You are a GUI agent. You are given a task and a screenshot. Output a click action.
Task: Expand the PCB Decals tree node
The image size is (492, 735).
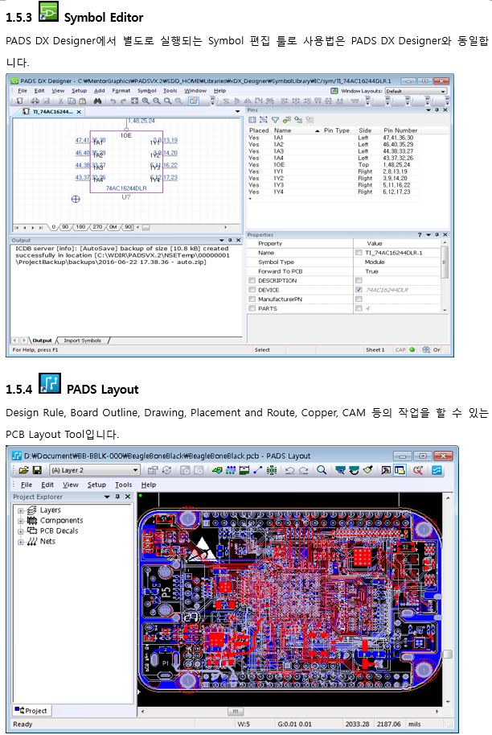point(21,531)
